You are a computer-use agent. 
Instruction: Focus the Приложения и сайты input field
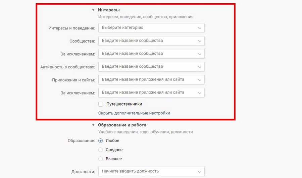coord(151,80)
